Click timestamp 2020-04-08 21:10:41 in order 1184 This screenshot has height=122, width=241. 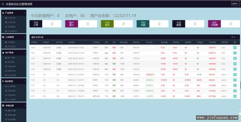click(x=76, y=48)
